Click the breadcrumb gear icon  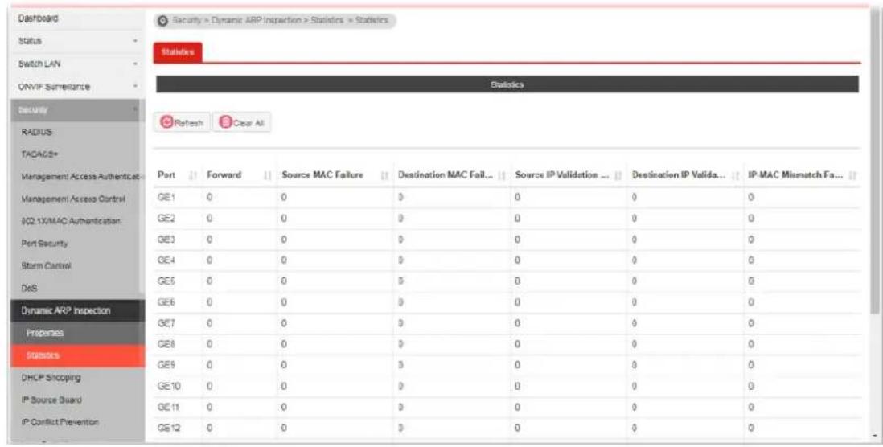[x=163, y=20]
